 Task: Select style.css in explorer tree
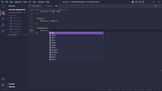pyautogui.click(x=14, y=35)
